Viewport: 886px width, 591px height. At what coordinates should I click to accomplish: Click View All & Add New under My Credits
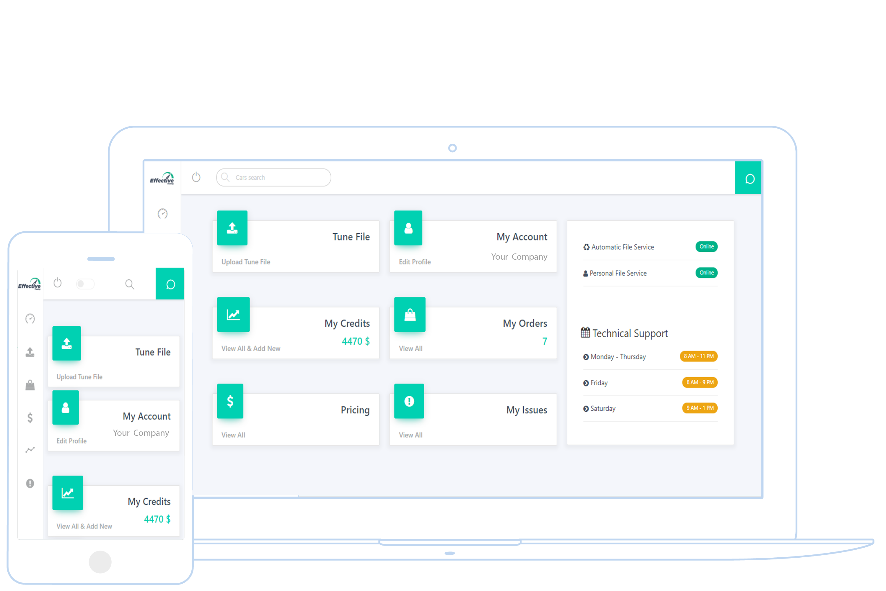(251, 349)
